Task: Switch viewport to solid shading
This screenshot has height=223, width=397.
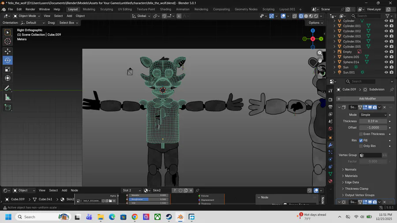Action: [x=306, y=16]
